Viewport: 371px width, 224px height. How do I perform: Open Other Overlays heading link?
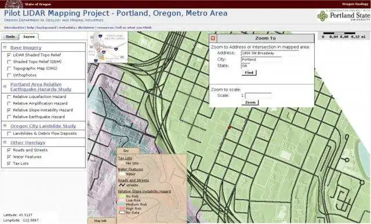pyautogui.click(x=28, y=143)
